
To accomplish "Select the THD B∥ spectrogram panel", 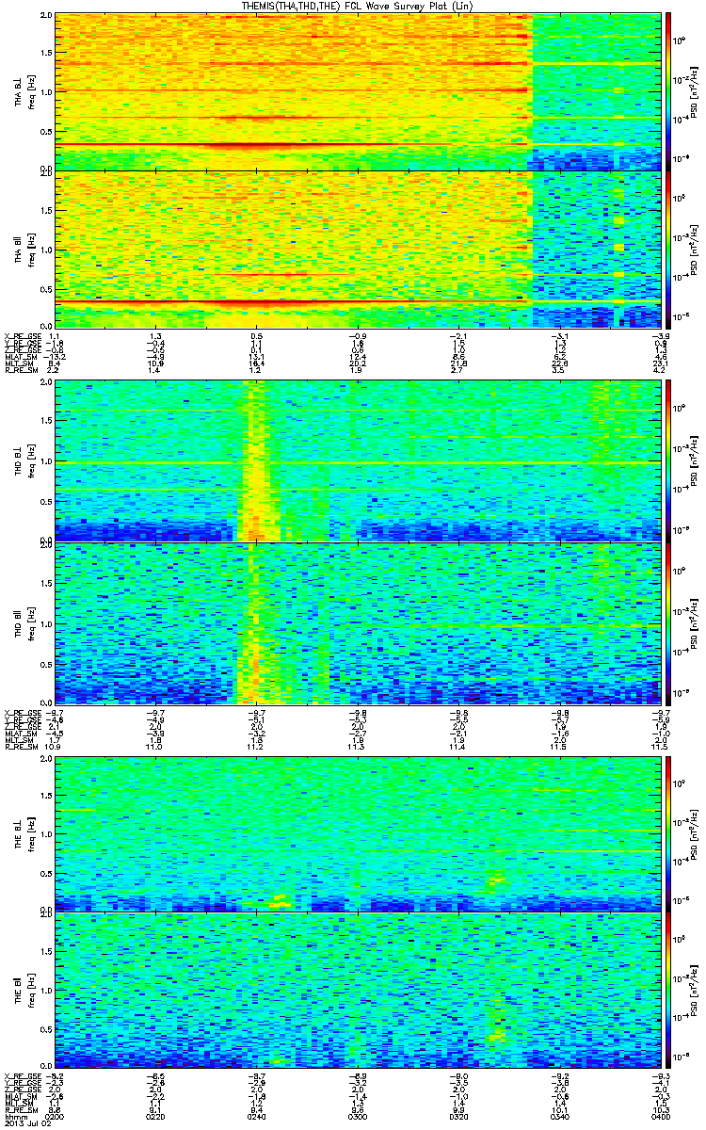I will (x=358, y=621).
